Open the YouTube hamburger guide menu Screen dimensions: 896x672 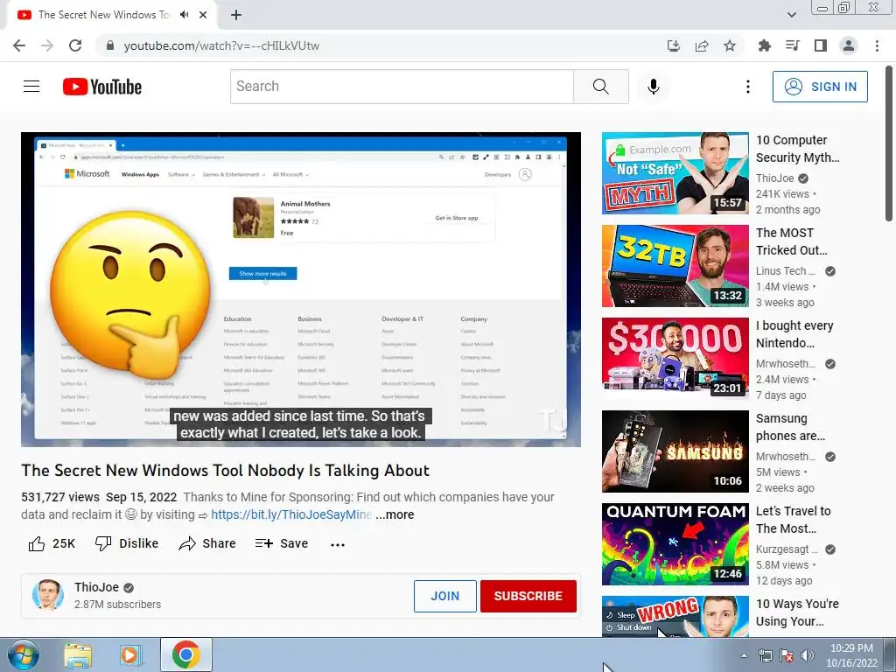pos(31,87)
